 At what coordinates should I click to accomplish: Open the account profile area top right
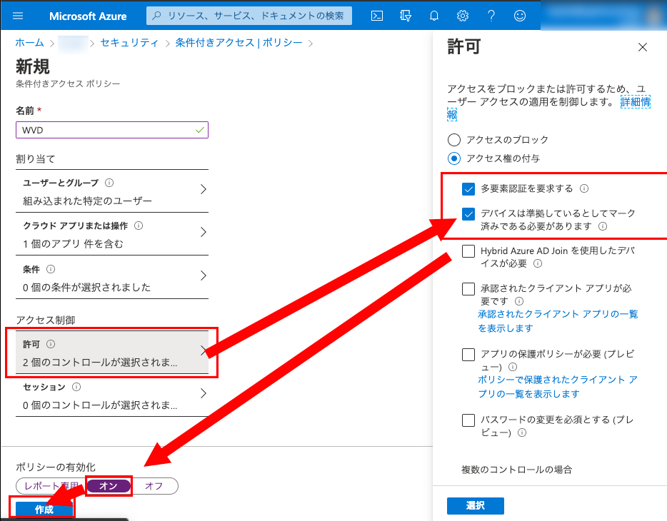click(x=603, y=15)
